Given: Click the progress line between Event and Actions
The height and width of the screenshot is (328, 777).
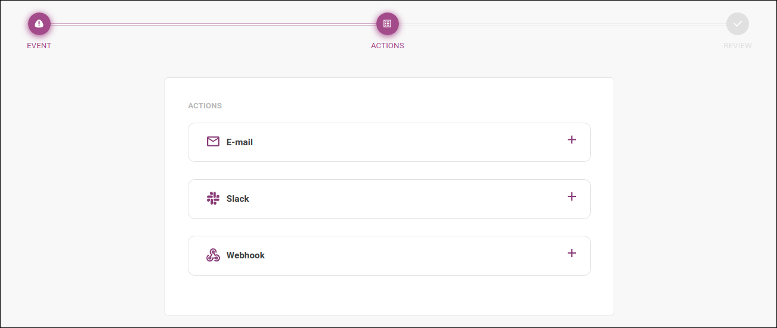Looking at the screenshot, I should pos(213,24).
